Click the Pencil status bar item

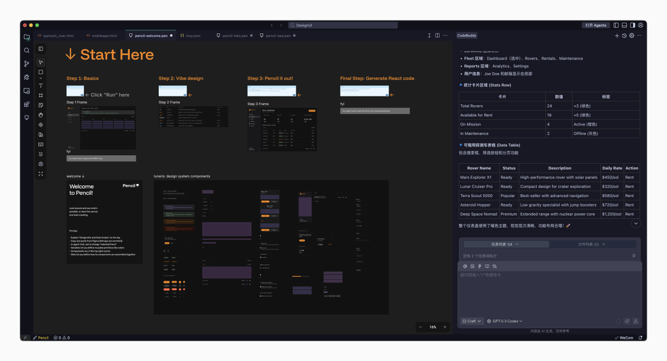pyautogui.click(x=41, y=338)
